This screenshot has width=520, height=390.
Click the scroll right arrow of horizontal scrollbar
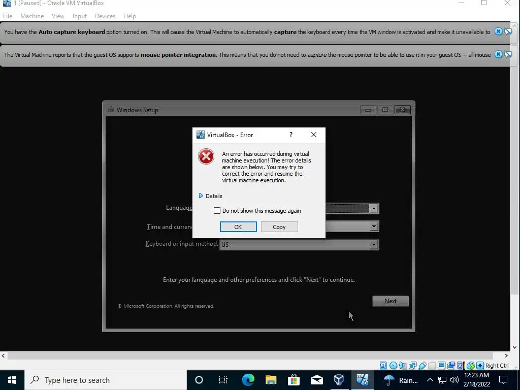click(x=506, y=356)
